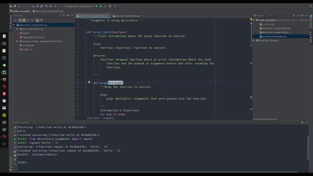Click the Save All icon in main toolbar
The width and height of the screenshot is (313, 176).
[x=15, y=6]
